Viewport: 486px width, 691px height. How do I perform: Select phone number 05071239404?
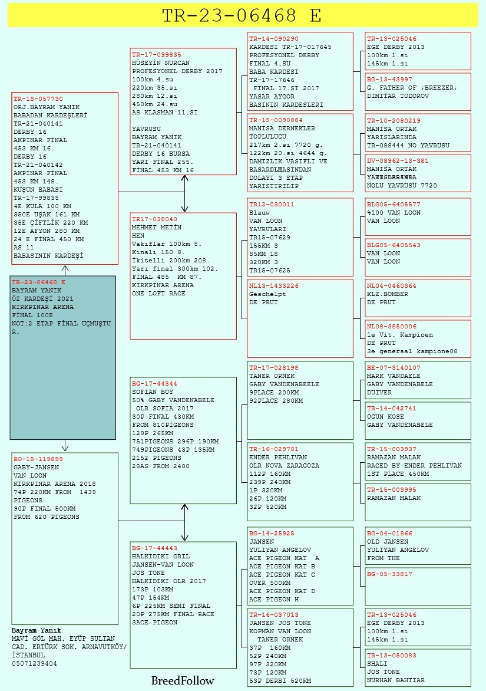click(x=34, y=663)
